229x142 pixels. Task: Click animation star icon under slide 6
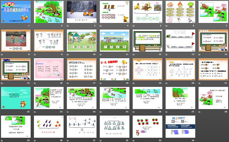pyautogui.click(x=167, y=26)
